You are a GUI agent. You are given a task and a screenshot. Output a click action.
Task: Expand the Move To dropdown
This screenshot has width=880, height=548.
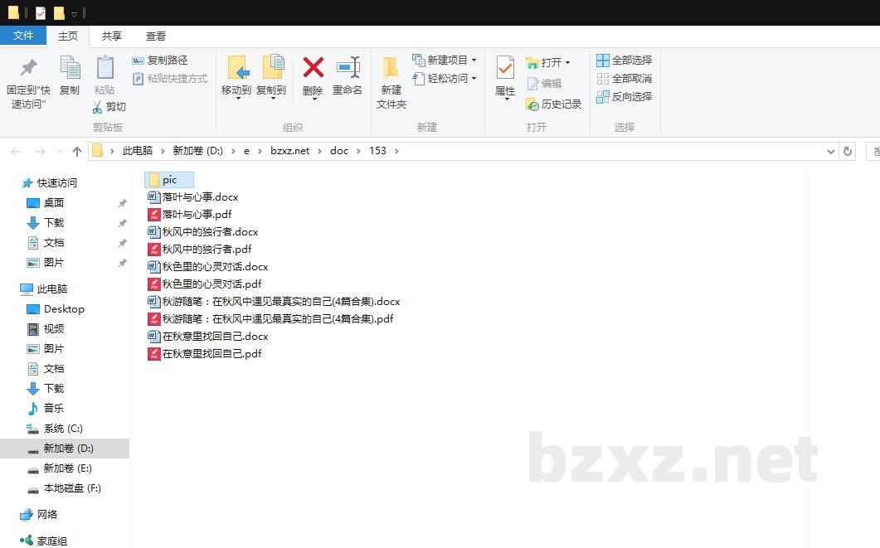[x=236, y=98]
